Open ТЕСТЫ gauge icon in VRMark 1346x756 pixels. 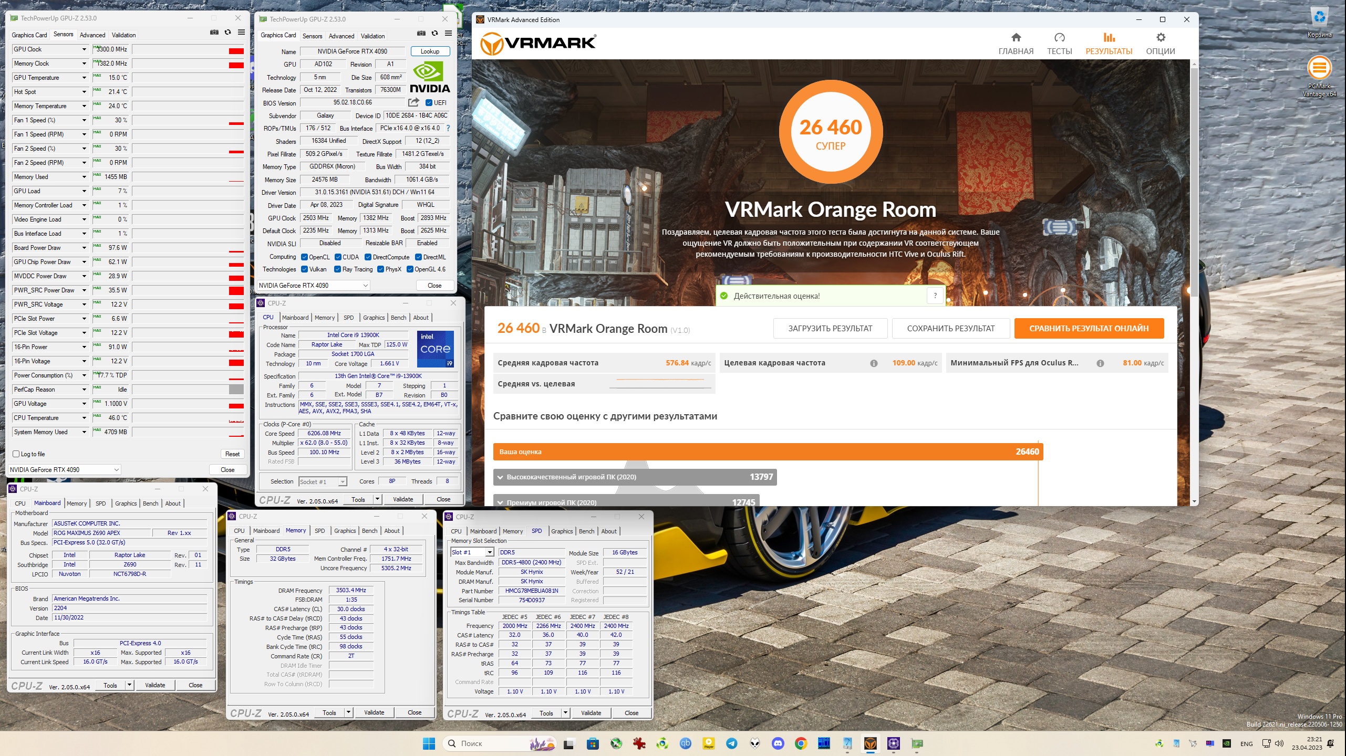(1059, 37)
